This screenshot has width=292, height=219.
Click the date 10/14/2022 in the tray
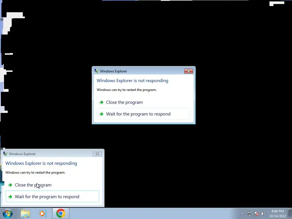point(277,216)
